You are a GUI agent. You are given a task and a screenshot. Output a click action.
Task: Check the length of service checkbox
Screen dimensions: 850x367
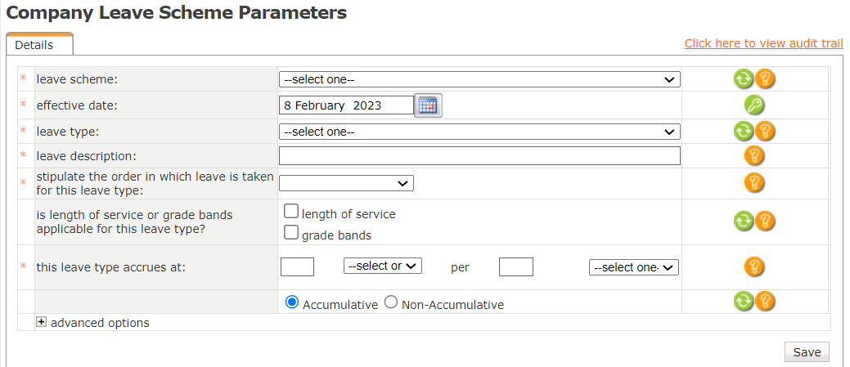[290, 212]
